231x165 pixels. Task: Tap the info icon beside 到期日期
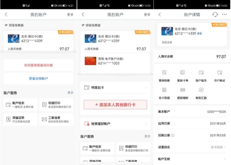[173, 135]
